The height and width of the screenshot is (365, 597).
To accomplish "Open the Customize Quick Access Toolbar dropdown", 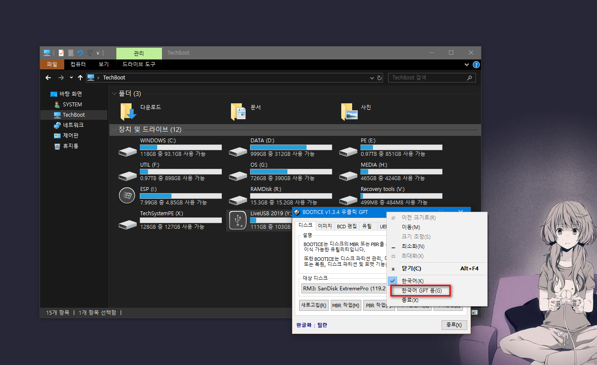I will pyautogui.click(x=98, y=53).
